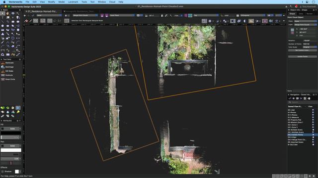Screen dimensions: 318x178
Task: Click the black fill color swatch
Action: point(11,133)
